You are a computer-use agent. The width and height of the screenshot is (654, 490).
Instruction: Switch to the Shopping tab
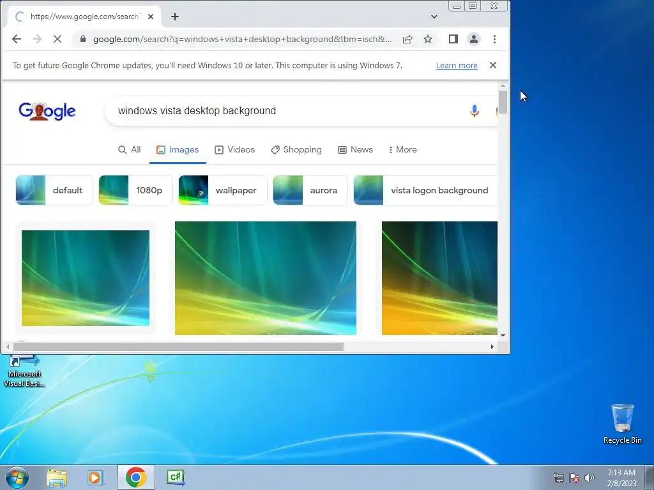click(296, 149)
